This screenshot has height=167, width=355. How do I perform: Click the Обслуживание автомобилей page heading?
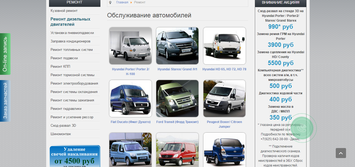coord(149,15)
